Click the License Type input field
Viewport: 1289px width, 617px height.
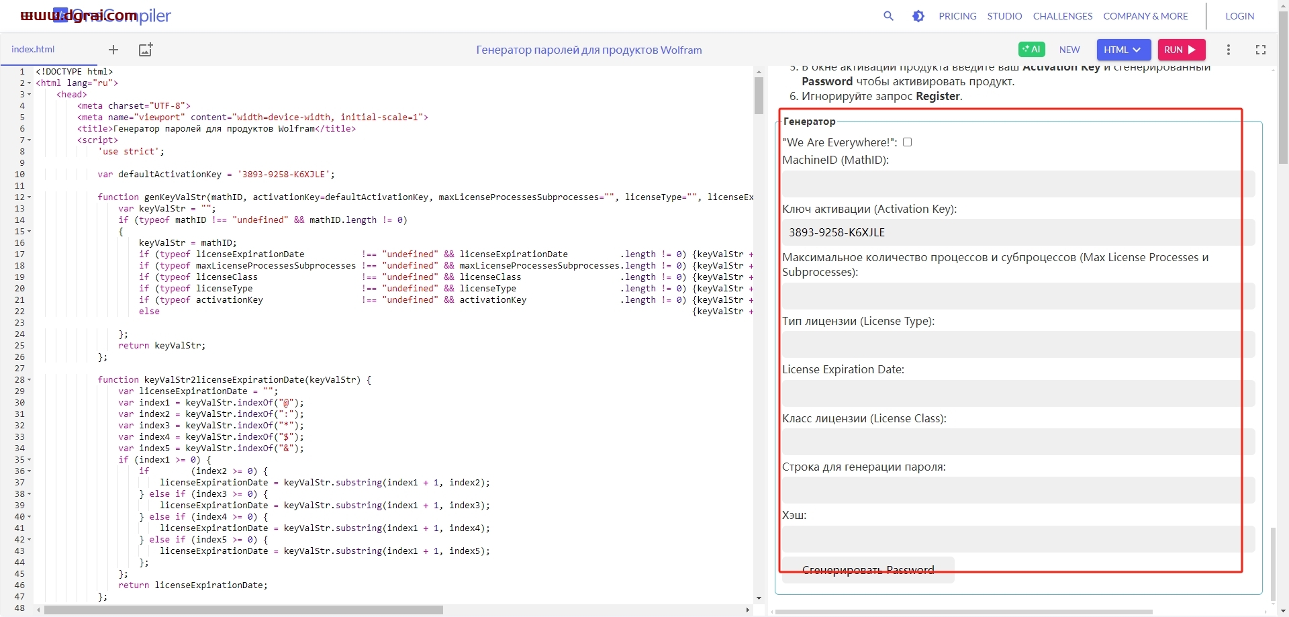[1018, 344]
